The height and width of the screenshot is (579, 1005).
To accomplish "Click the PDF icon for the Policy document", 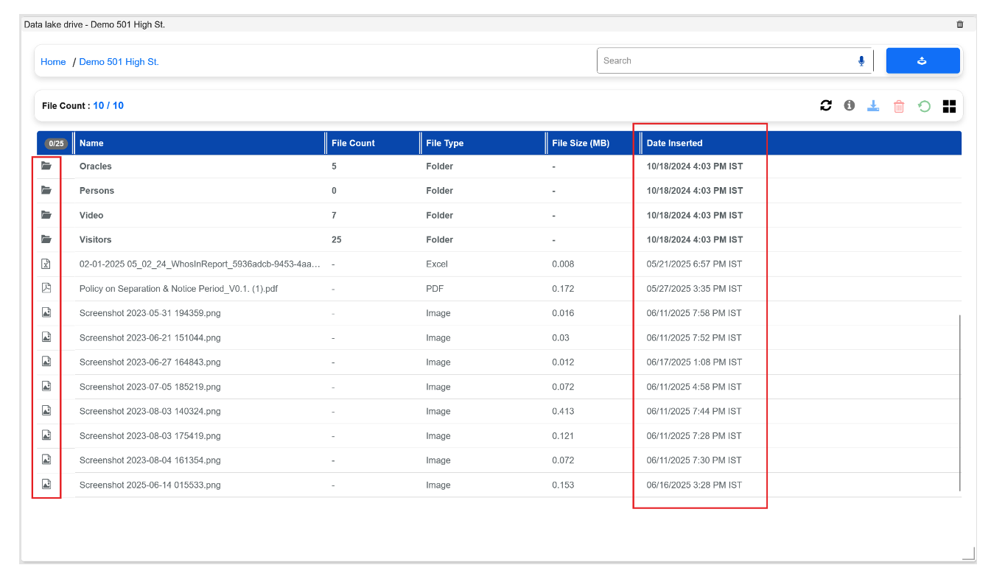I will tap(46, 288).
